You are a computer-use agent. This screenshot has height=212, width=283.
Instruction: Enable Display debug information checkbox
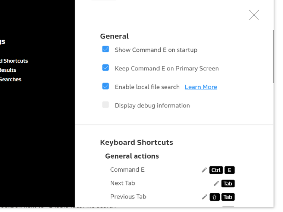click(x=105, y=104)
